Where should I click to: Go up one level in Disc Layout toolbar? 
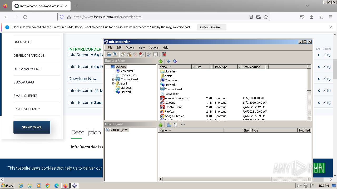(161, 125)
